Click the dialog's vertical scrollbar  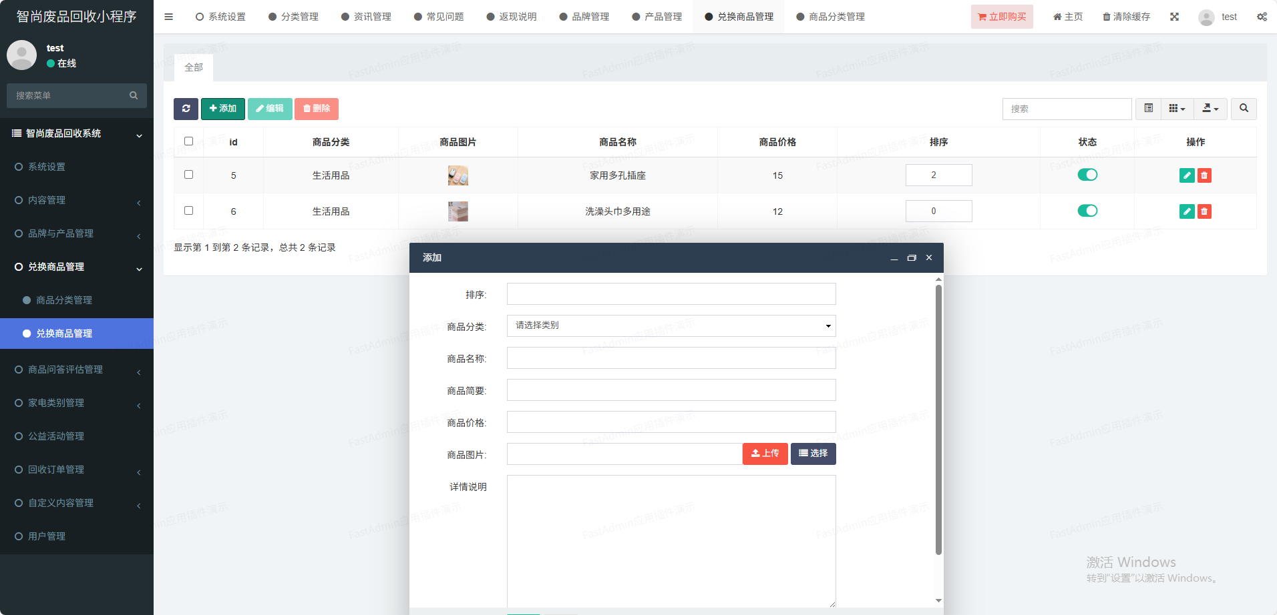(938, 420)
